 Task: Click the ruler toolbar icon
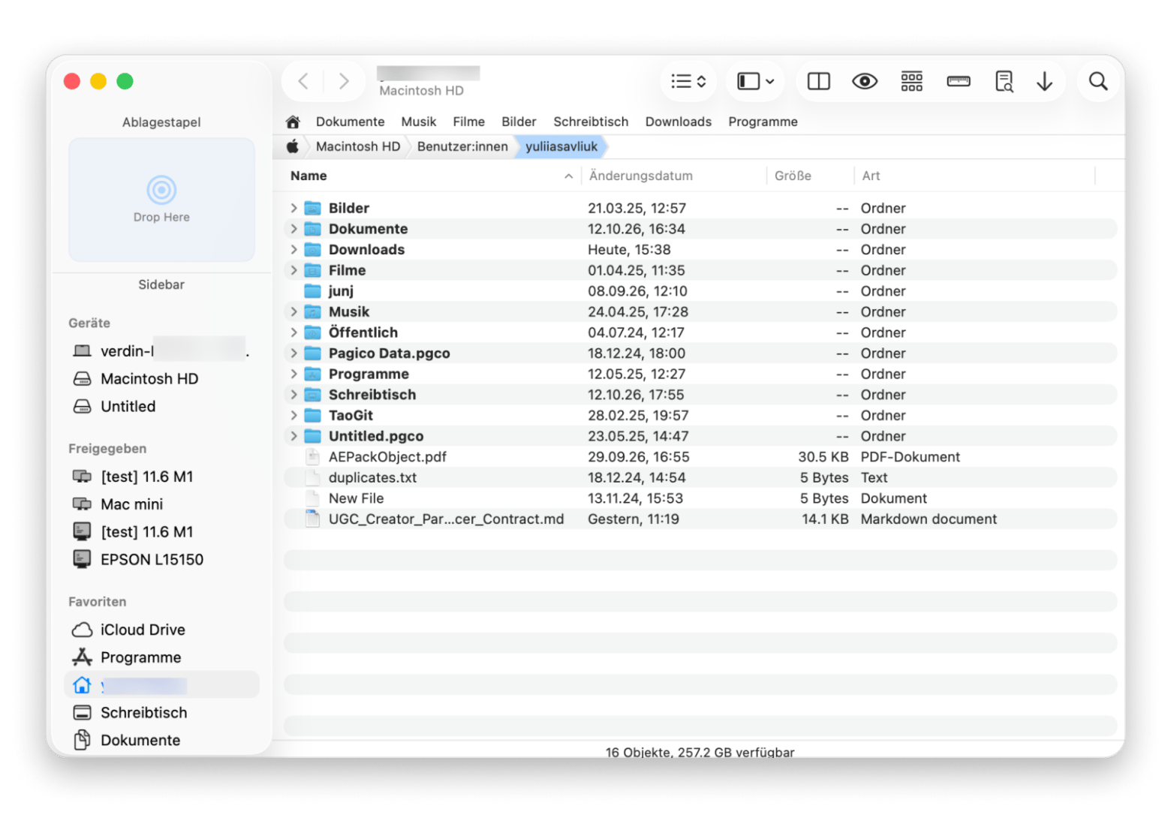(958, 81)
